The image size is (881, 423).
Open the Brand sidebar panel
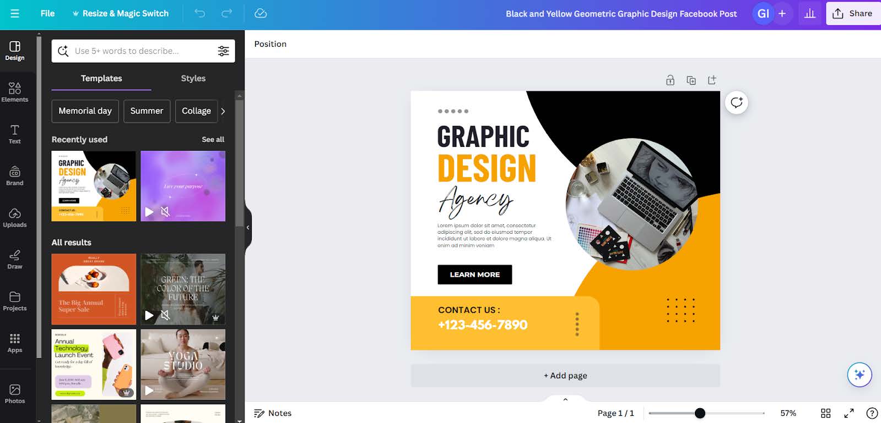(15, 176)
